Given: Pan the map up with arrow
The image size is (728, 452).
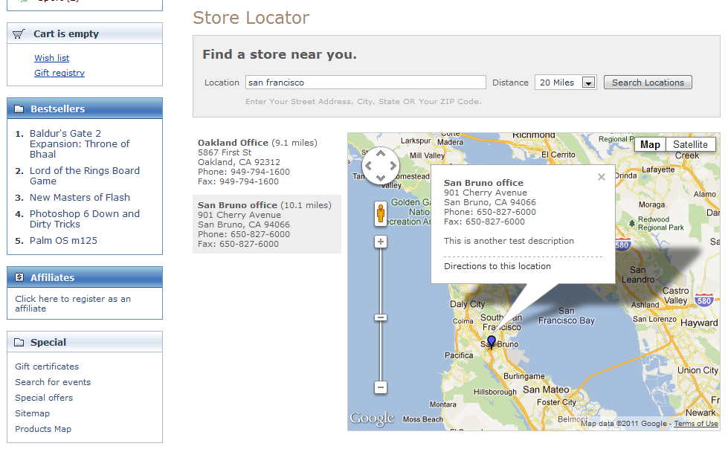Looking at the screenshot, I should pyautogui.click(x=381, y=154).
